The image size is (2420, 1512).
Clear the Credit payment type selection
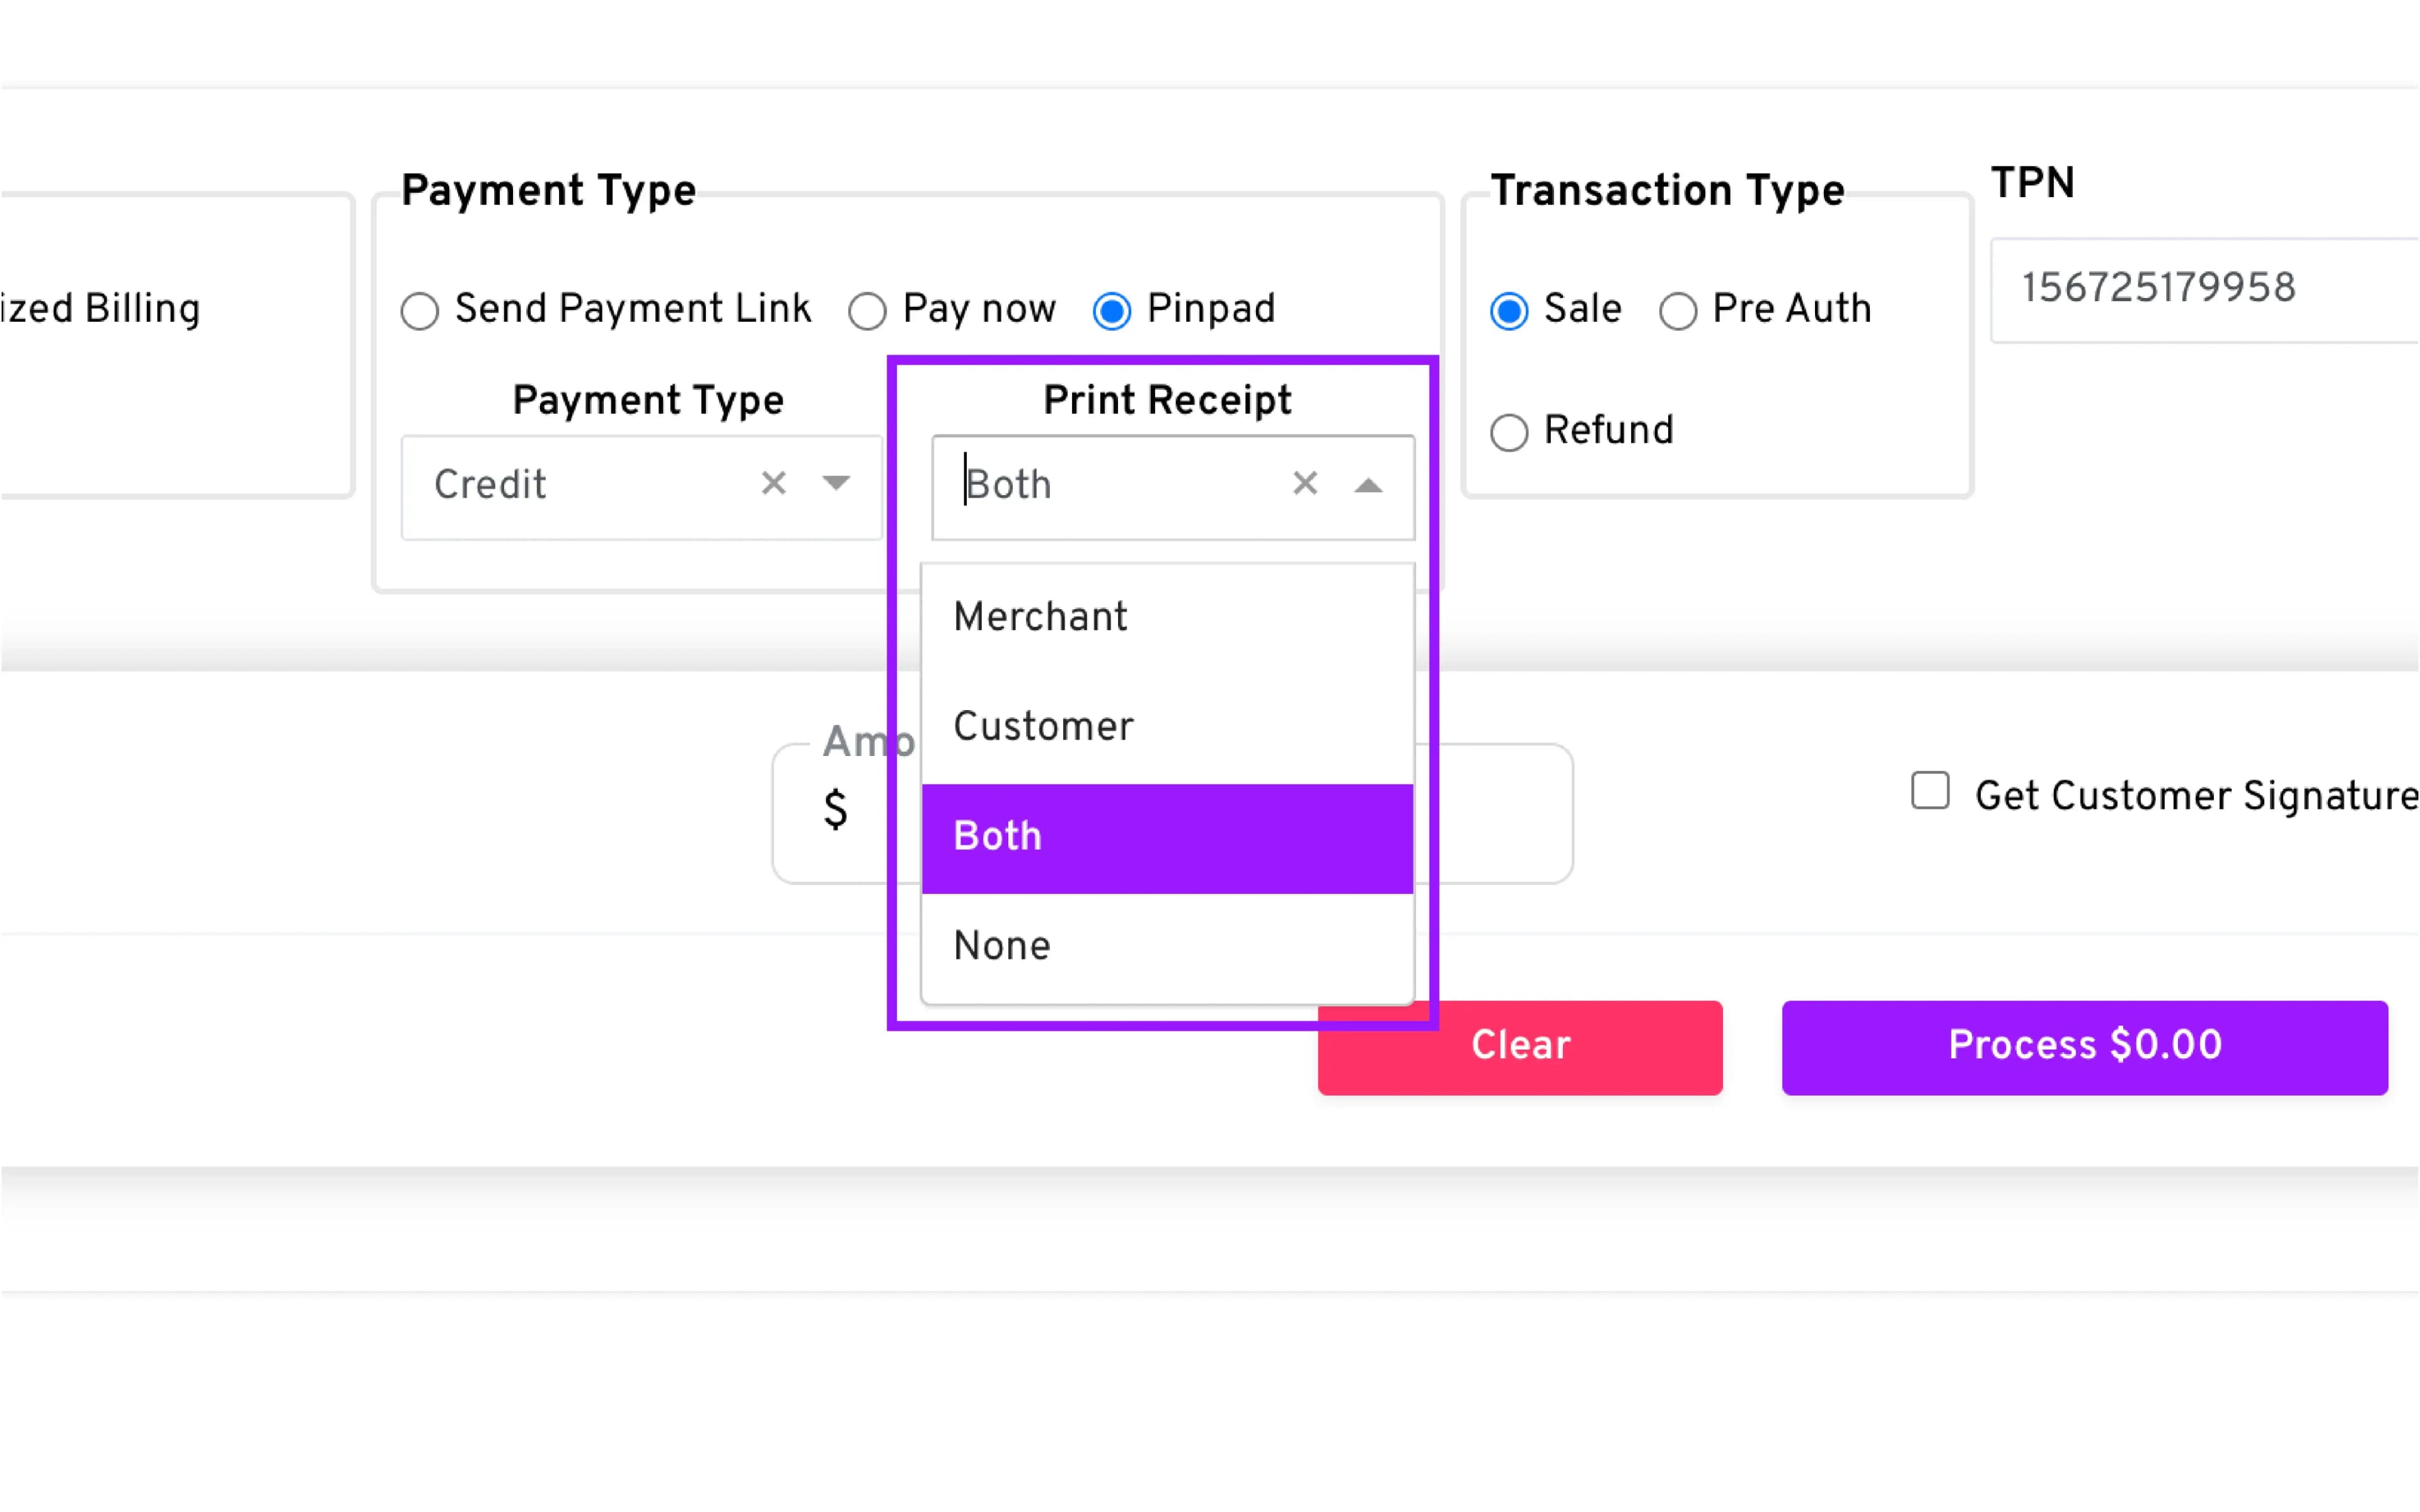773,484
